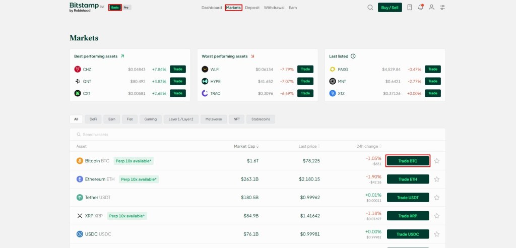Open the Dashboard nav item
The image size is (516, 248).
click(212, 8)
